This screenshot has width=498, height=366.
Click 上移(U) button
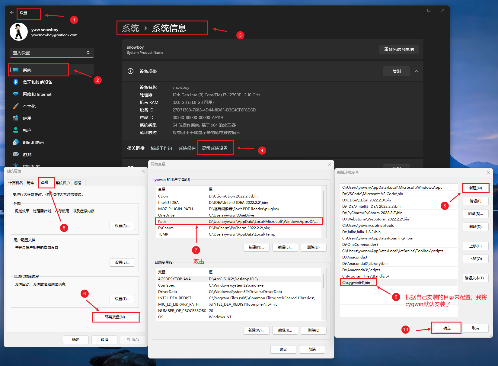[475, 246]
